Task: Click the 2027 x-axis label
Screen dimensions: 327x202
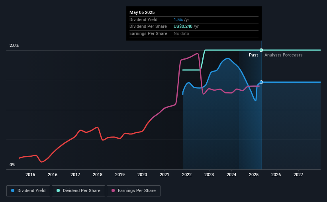Action: coord(298,175)
